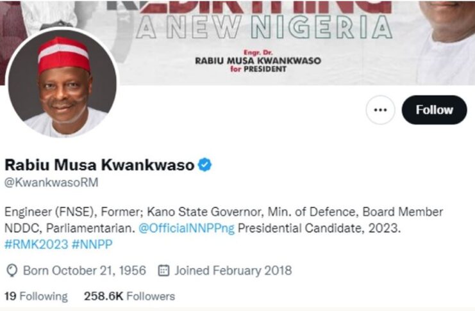Click the blue verified badge icon

pos(204,165)
